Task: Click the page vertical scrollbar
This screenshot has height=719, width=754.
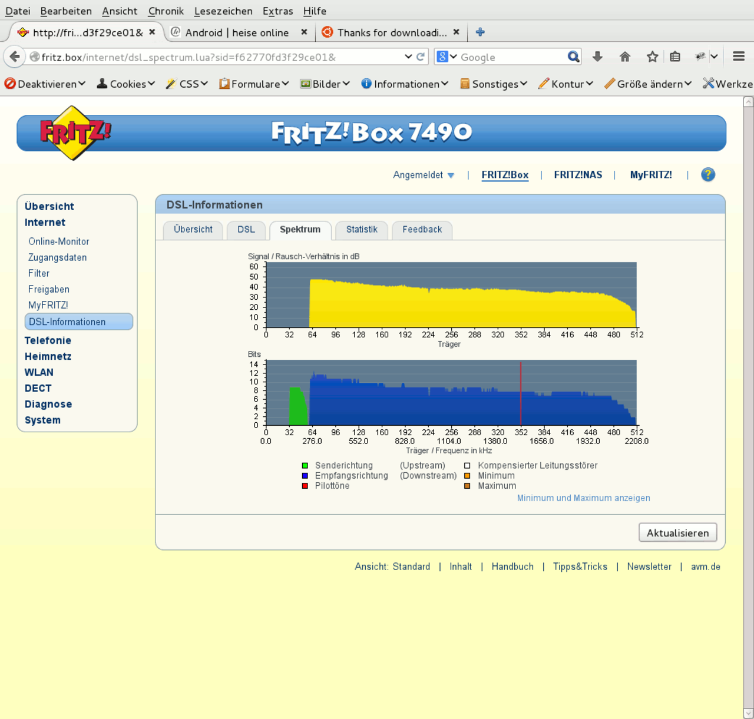Action: pos(748,407)
